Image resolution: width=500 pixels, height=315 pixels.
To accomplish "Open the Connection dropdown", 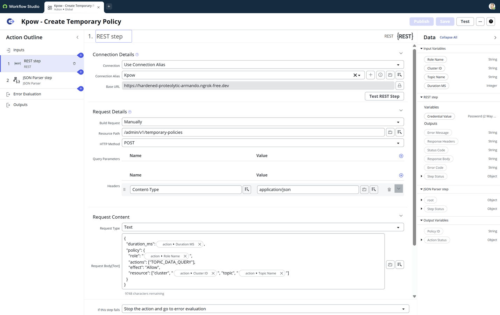I will [263, 65].
